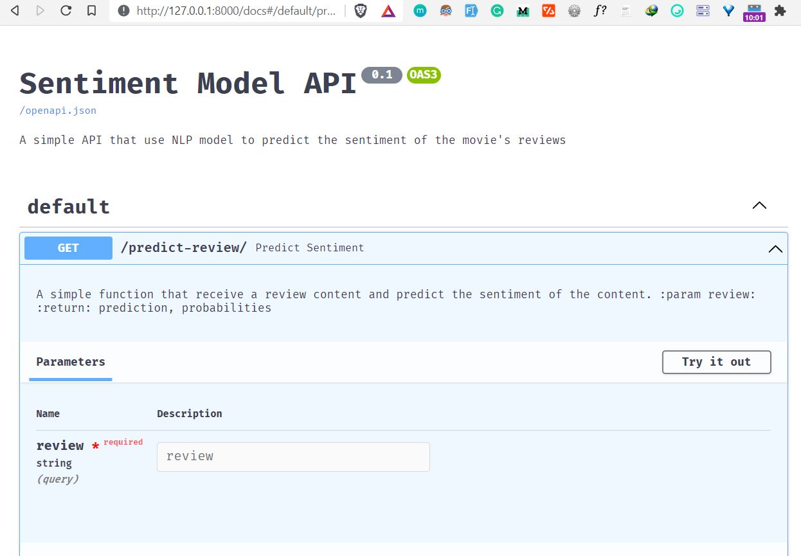Click the WhatFont 'f?' extension icon
The image size is (801, 556).
[600, 11]
